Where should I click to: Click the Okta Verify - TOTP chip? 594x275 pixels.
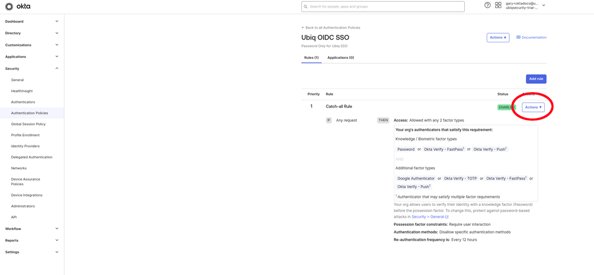point(460,178)
